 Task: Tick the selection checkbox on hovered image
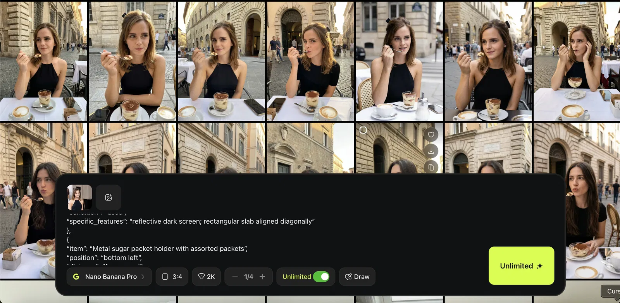363,130
